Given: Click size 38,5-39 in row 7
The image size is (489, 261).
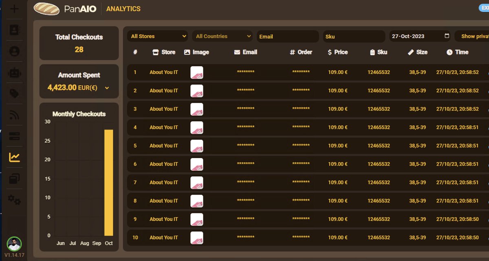Looking at the screenshot, I should (418, 183).
